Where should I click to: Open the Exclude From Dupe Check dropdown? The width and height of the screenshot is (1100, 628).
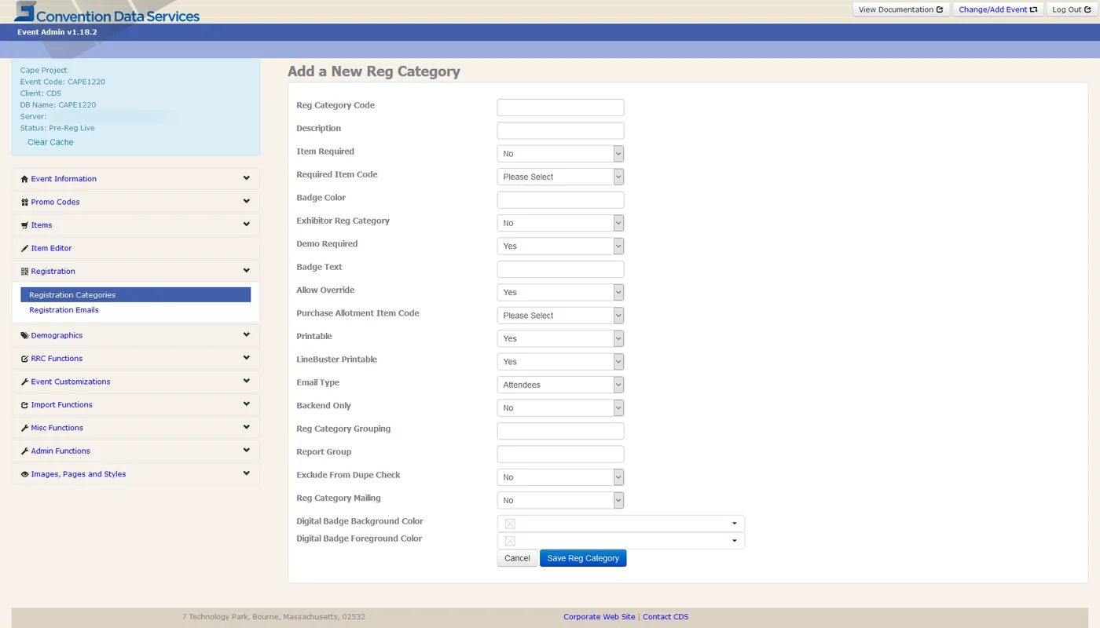pos(560,477)
